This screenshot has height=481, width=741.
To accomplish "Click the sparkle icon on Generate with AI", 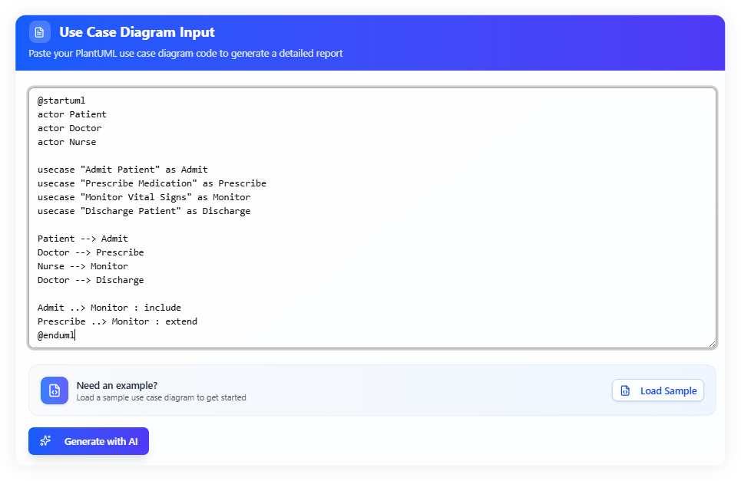I will [x=46, y=441].
